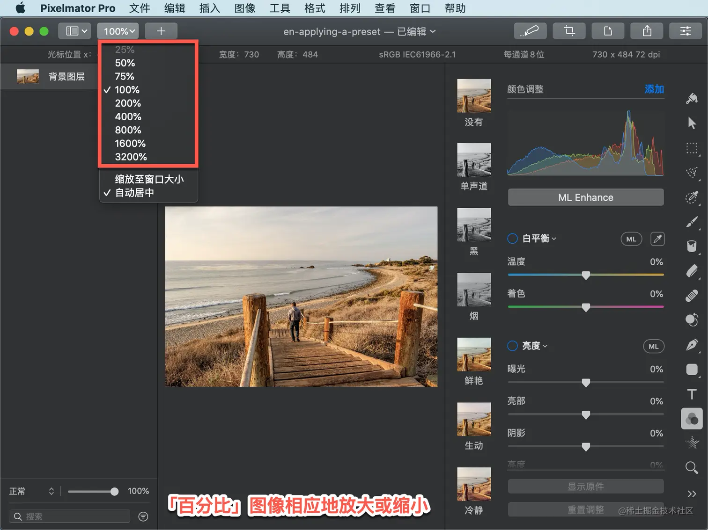Choose the Color Fill bucket tool
The height and width of the screenshot is (530, 708).
point(692,246)
